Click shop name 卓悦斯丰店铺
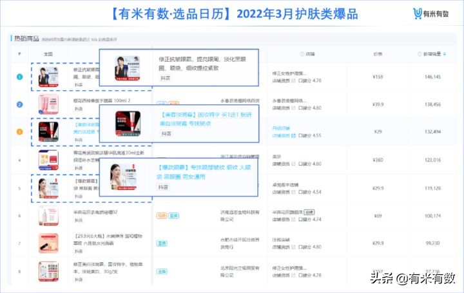Screen dimensions: 464x293 coord(285,185)
